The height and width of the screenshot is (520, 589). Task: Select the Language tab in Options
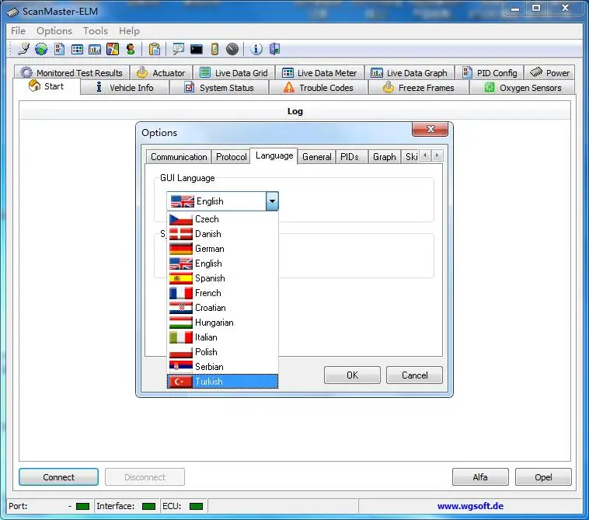point(274,155)
